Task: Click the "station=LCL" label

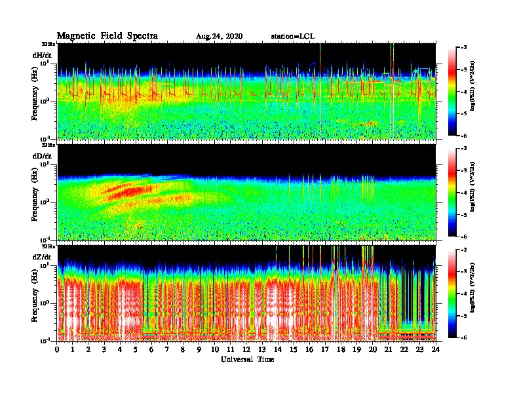Action: (x=293, y=37)
